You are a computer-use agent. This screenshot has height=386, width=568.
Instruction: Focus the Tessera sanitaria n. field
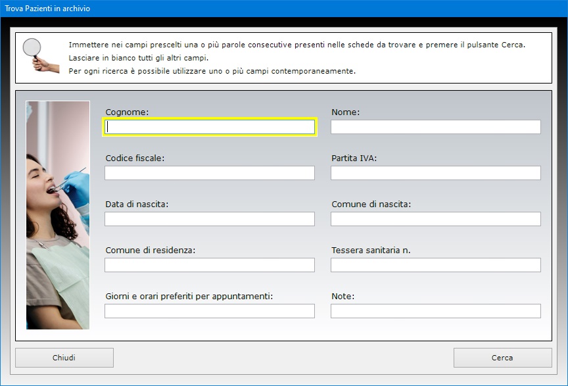(436, 265)
